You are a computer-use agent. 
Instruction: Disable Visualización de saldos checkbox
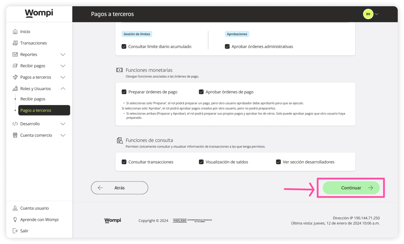(x=201, y=162)
